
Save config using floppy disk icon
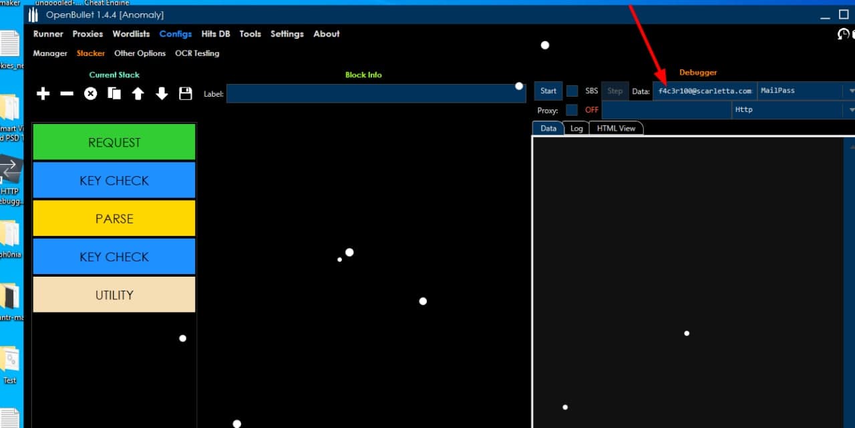(186, 94)
